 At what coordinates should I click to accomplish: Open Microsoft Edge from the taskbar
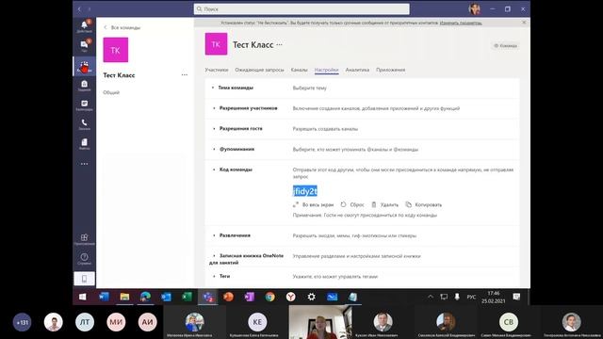coord(145,297)
